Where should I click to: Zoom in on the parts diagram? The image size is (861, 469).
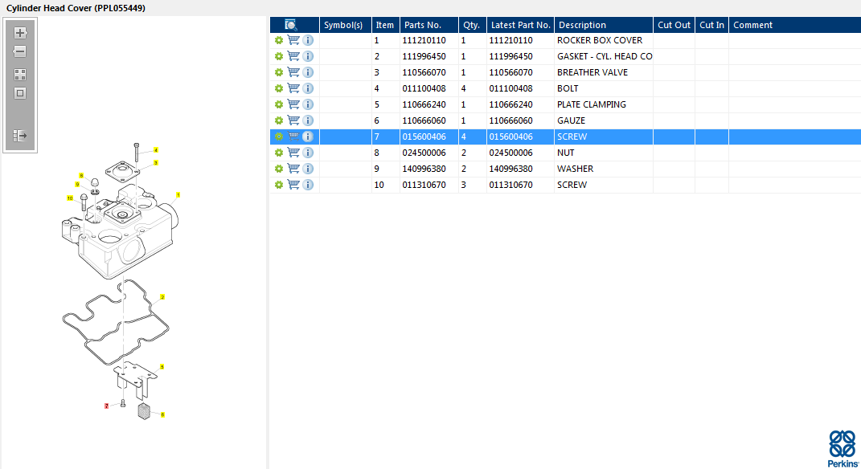pos(20,33)
